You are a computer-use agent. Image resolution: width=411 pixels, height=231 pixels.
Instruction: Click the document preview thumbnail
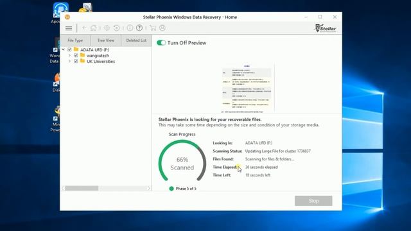(x=248, y=88)
